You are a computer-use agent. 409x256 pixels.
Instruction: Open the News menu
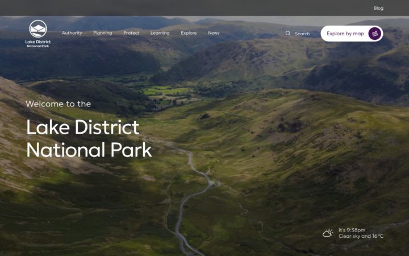(214, 33)
